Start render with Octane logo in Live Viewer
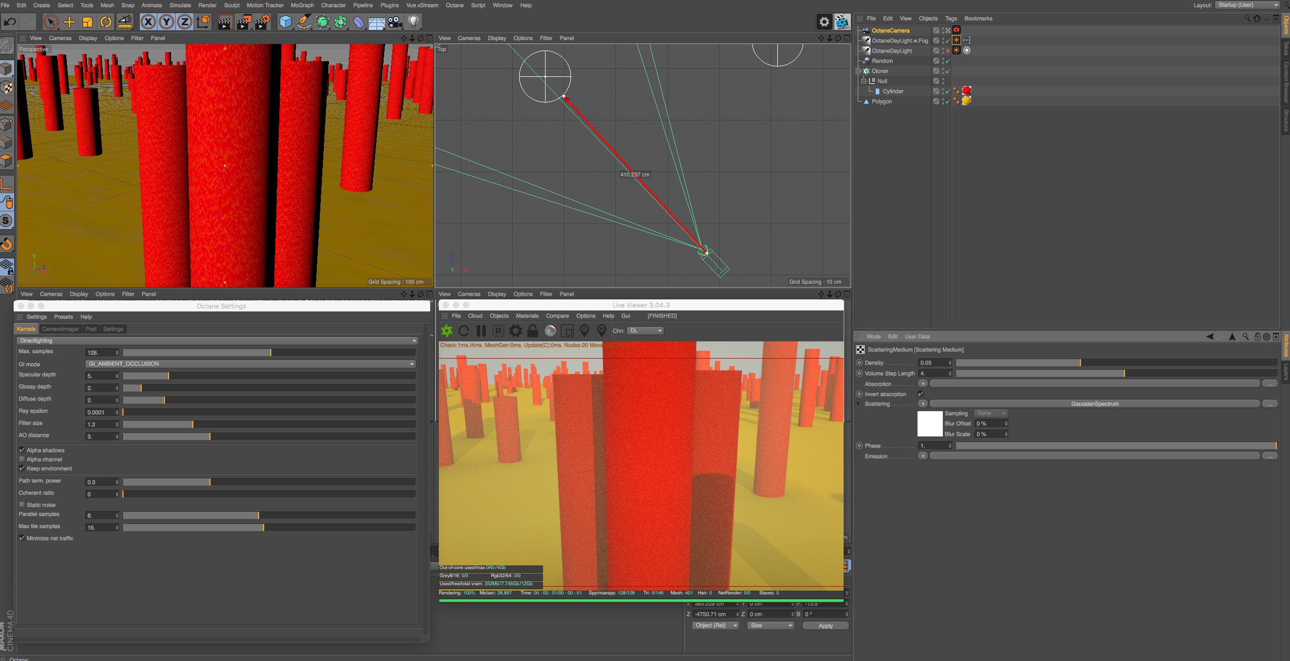 [x=447, y=331]
